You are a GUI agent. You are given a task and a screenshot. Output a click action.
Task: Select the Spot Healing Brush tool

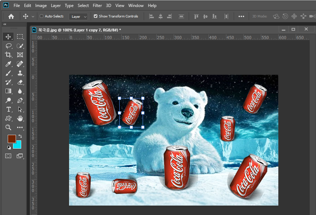click(x=20, y=64)
